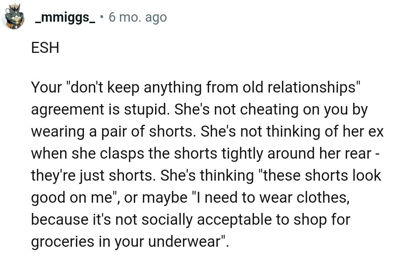Click the line starting "wearing a pair of shorts"
The width and height of the screenshot is (396, 260).
pos(207,131)
